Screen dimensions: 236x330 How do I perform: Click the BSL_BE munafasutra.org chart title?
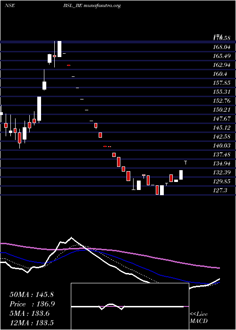92,6
